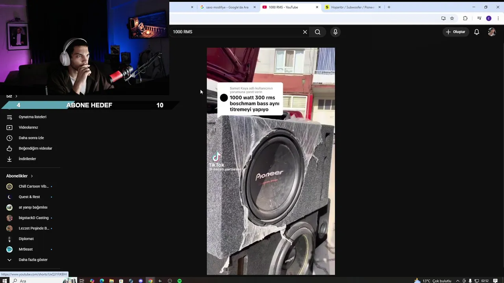Bookmark this page with the star
This screenshot has width=504, height=283.
point(452,18)
